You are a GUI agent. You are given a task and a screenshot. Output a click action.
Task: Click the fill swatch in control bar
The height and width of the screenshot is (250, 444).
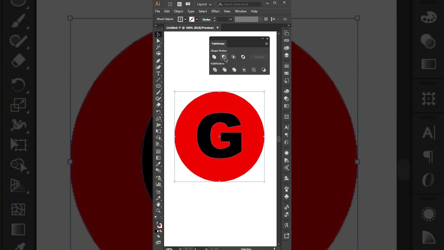pos(180,19)
